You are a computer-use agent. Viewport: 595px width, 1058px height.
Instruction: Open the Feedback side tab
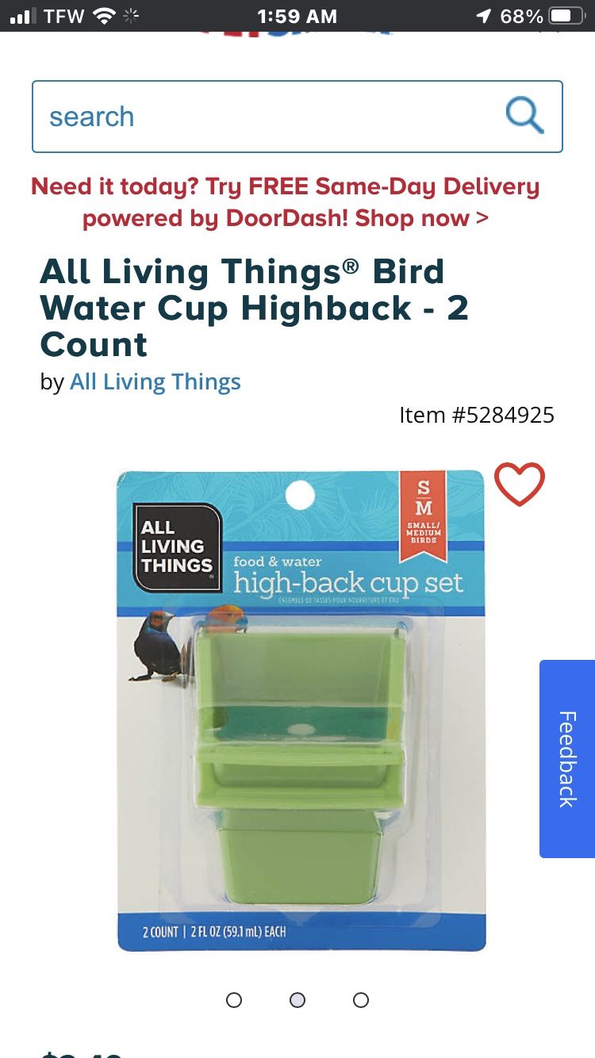pyautogui.click(x=567, y=759)
